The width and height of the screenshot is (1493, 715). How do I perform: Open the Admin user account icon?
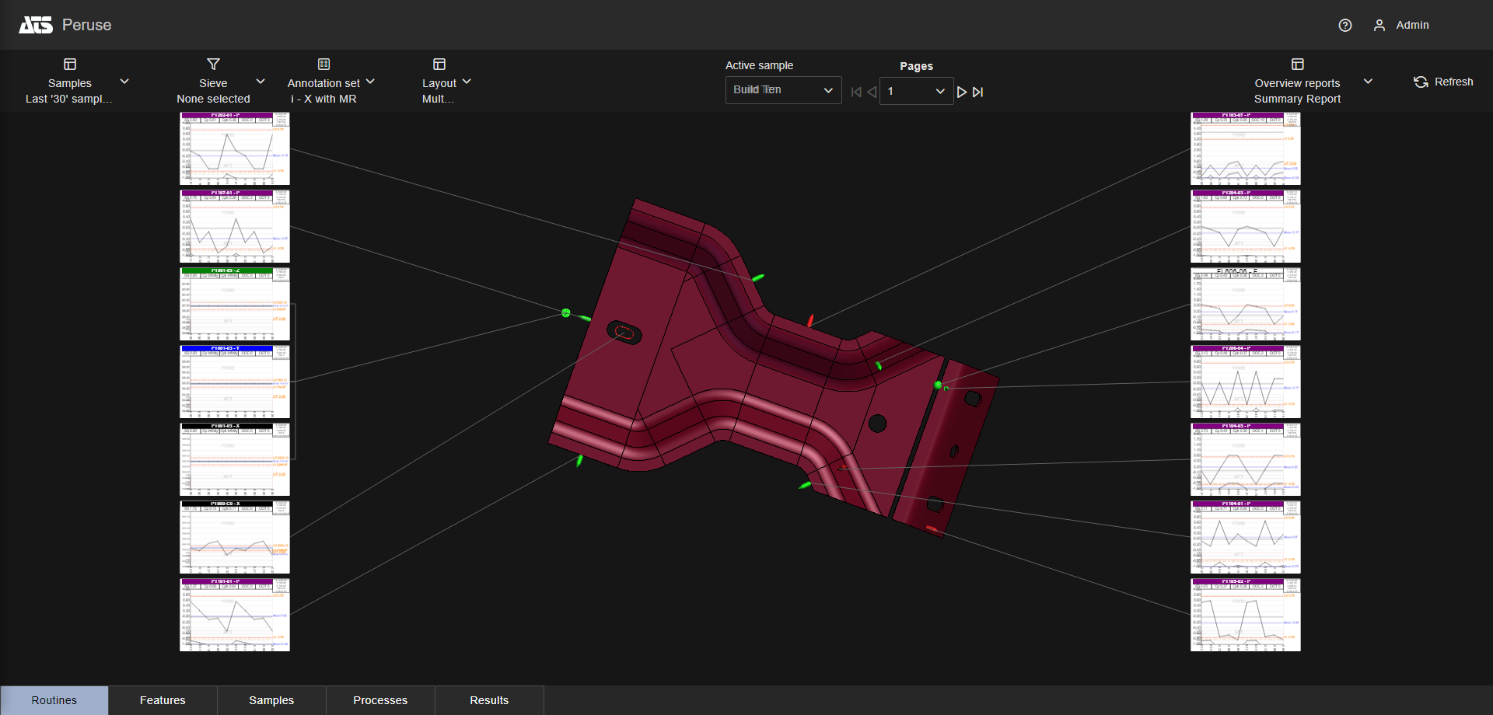[x=1379, y=26]
